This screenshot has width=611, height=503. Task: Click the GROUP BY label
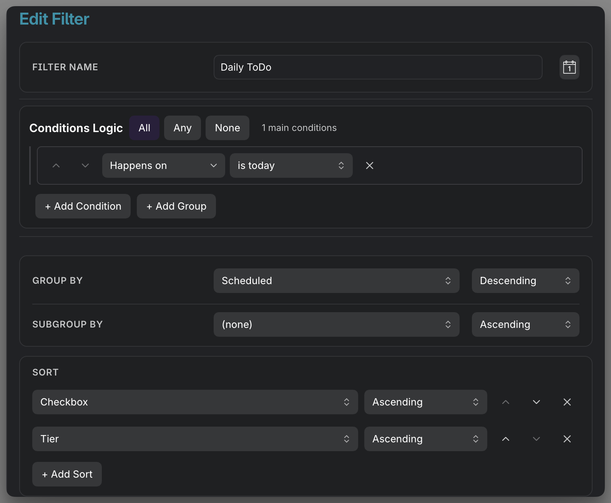click(58, 281)
